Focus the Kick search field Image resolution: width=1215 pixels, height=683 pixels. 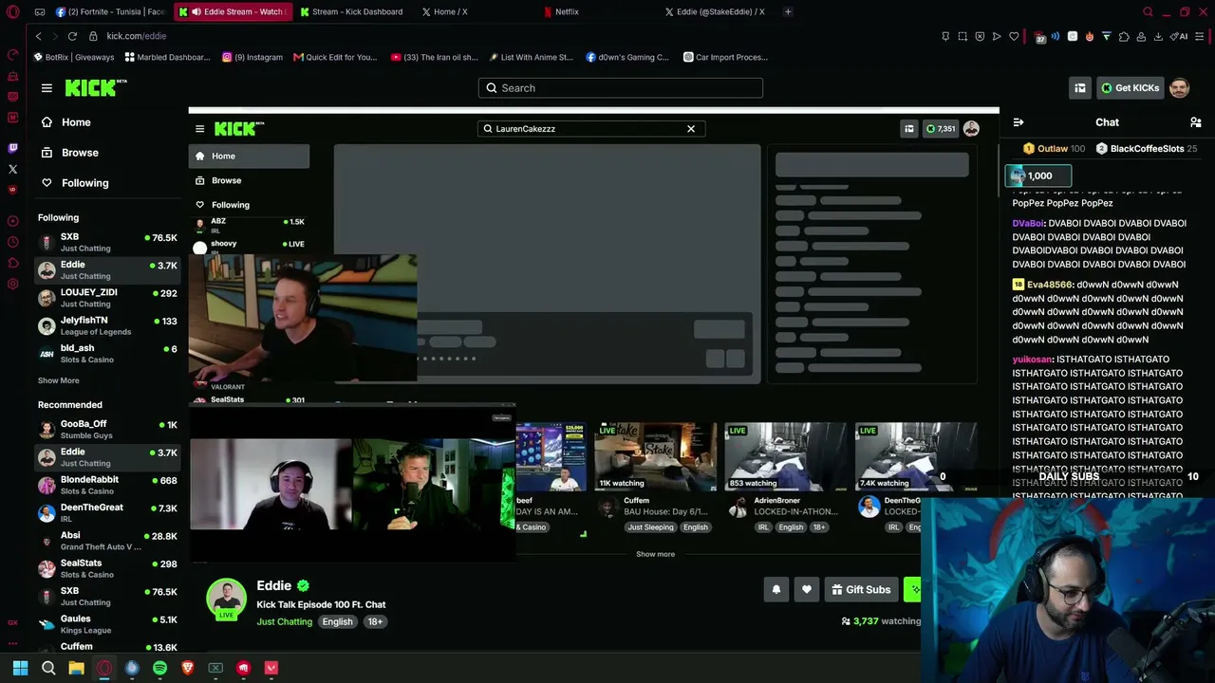[621, 88]
